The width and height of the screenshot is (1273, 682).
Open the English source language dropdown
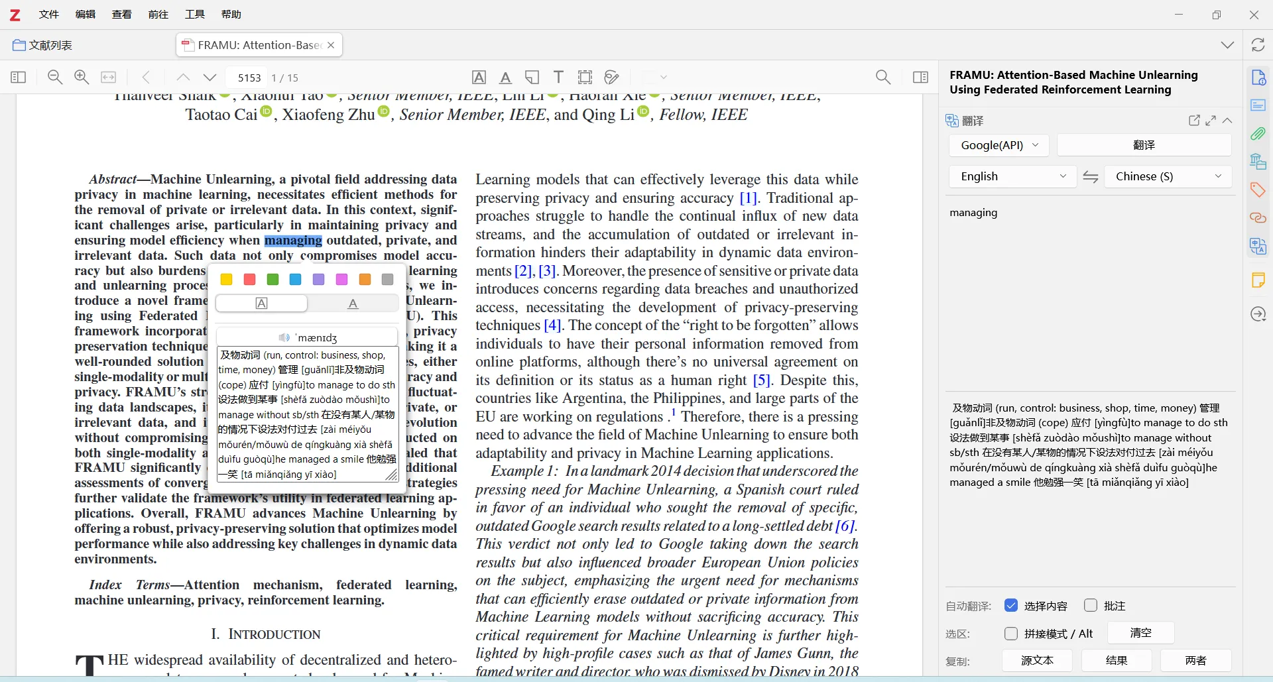(1012, 177)
